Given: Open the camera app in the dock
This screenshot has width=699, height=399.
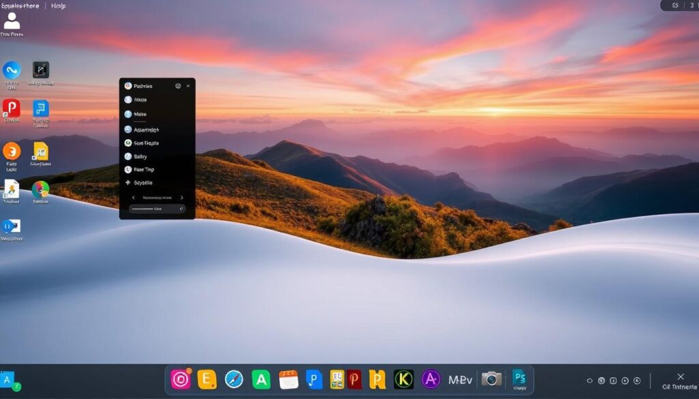Looking at the screenshot, I should (491, 379).
